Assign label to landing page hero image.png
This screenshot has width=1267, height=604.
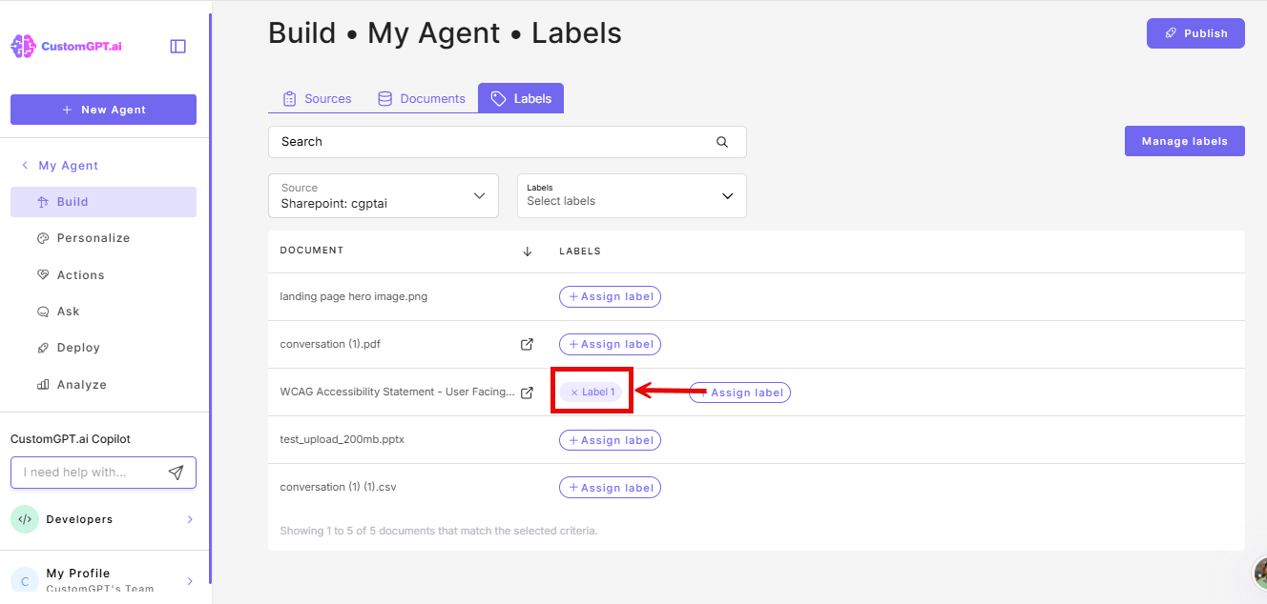pos(610,296)
